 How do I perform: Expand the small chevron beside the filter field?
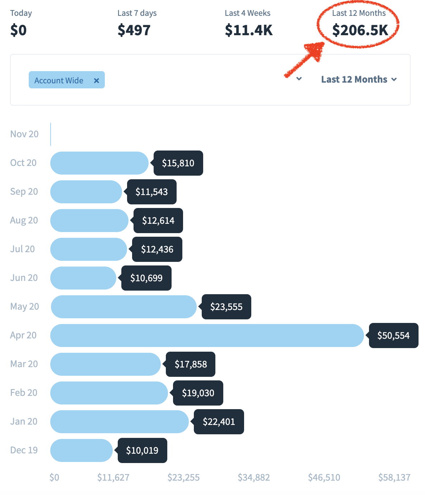299,79
